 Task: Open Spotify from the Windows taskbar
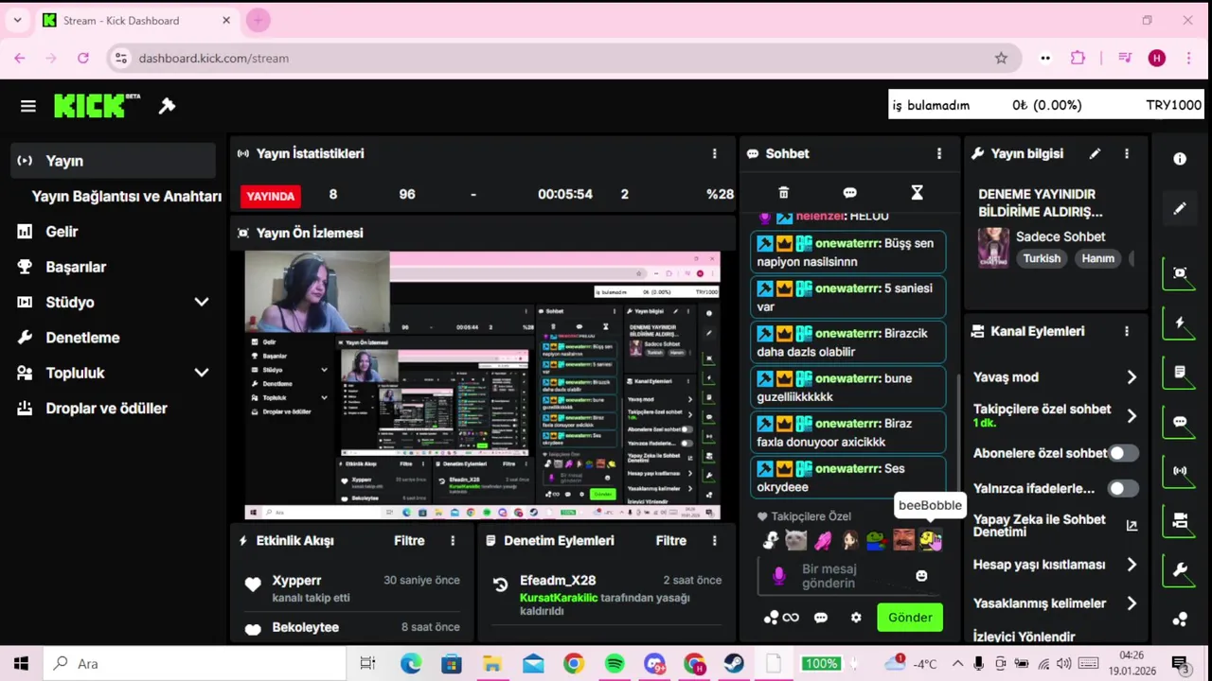point(615,664)
